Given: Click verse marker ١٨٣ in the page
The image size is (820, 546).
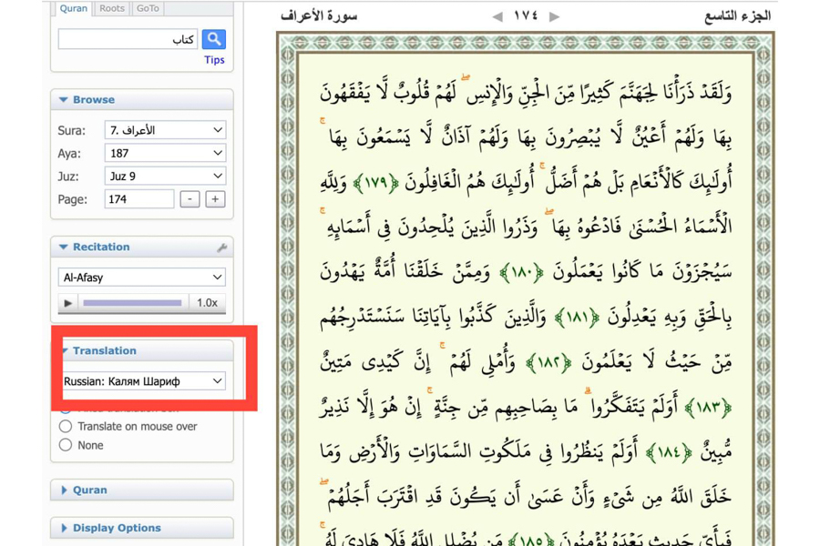Looking at the screenshot, I should (708, 407).
